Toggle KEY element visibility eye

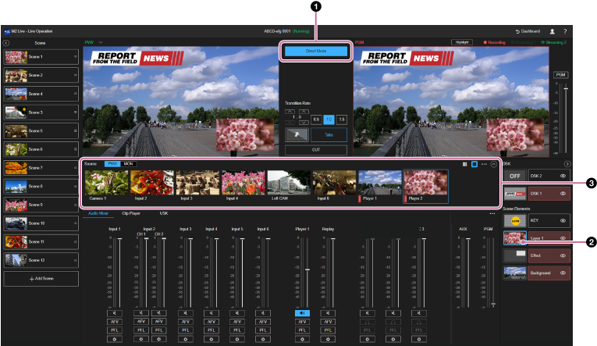coord(563,220)
